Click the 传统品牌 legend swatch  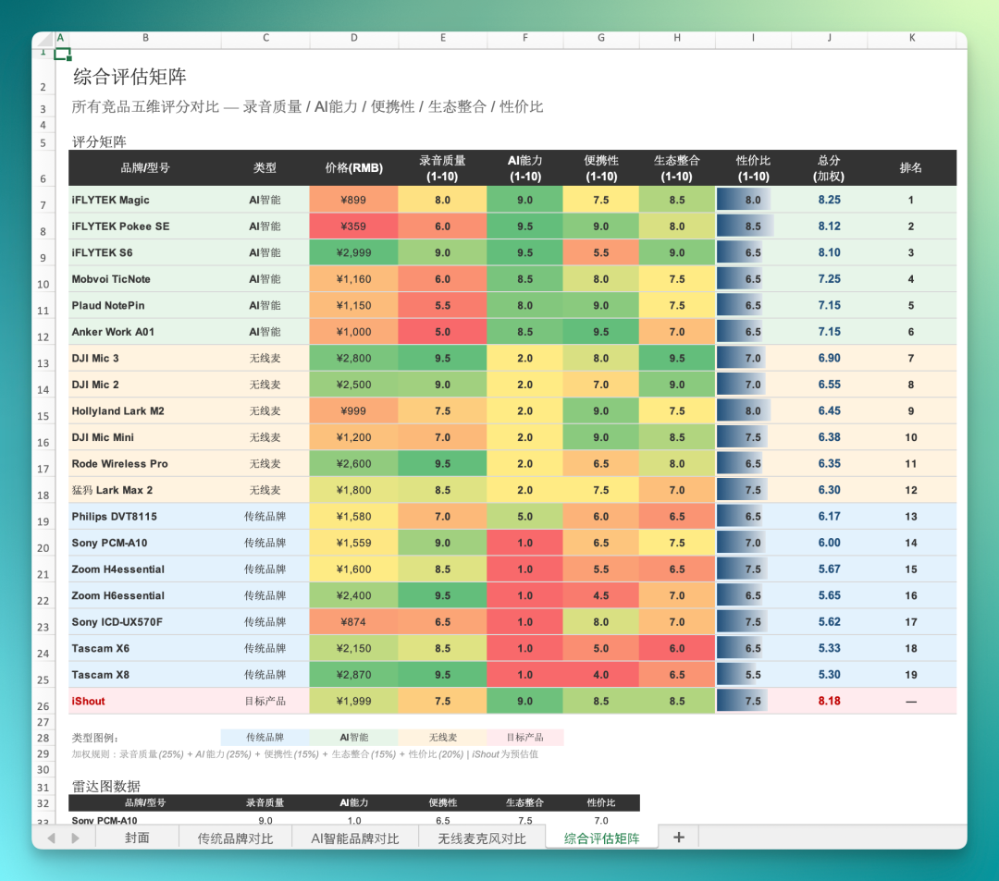[265, 738]
